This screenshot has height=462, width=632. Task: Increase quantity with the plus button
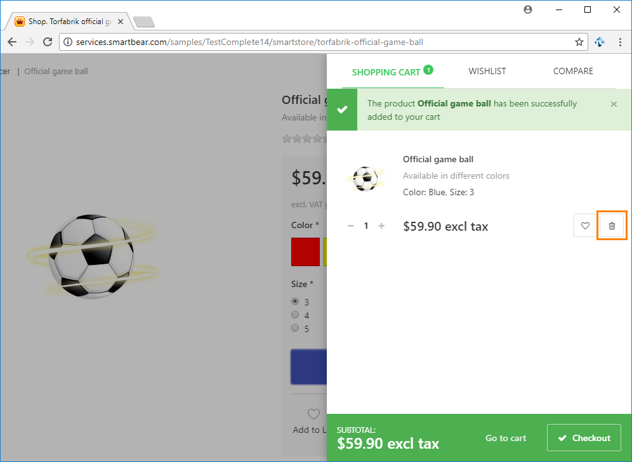[x=381, y=226]
